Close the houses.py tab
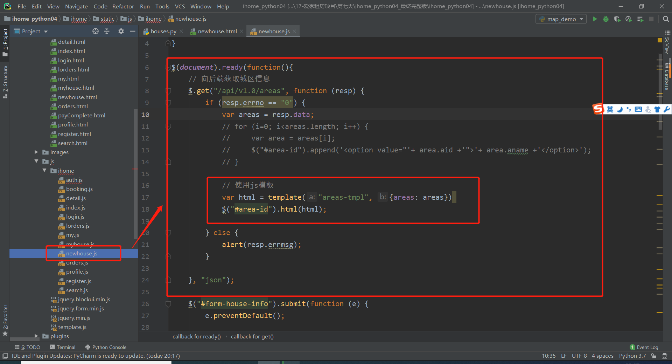This screenshot has height=364, width=672. click(x=181, y=31)
